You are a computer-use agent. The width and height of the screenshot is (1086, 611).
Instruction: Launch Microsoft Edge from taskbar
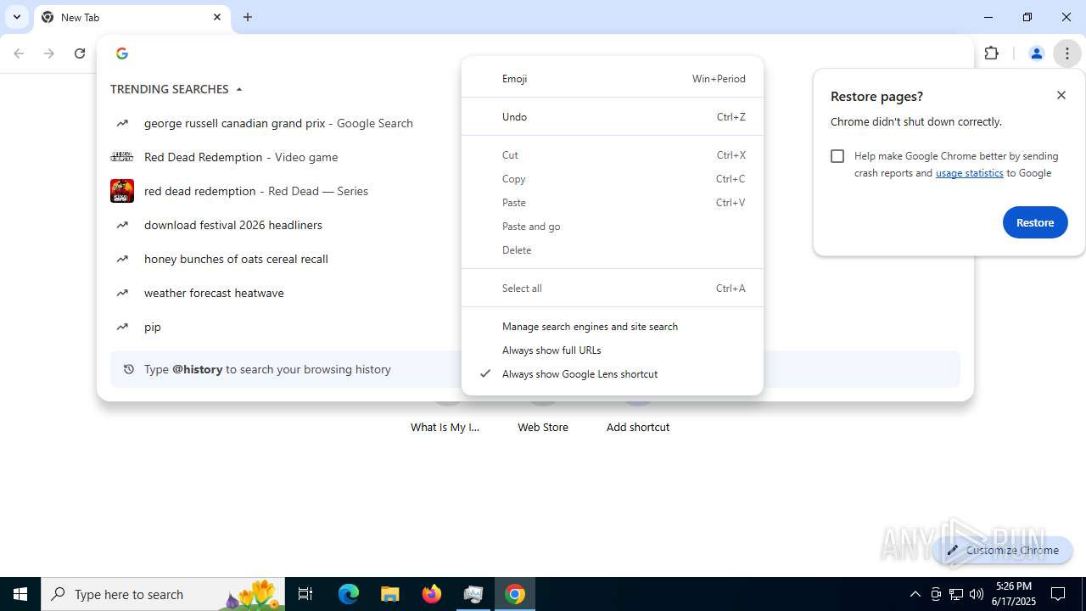[349, 594]
